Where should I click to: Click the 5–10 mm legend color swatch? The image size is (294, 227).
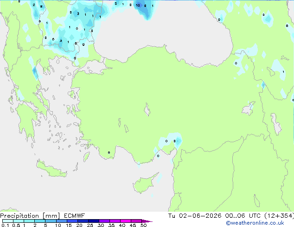51,221
